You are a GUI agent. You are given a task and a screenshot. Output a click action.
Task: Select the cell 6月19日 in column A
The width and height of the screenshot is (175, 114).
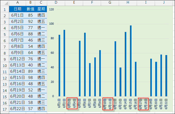[17, 90]
